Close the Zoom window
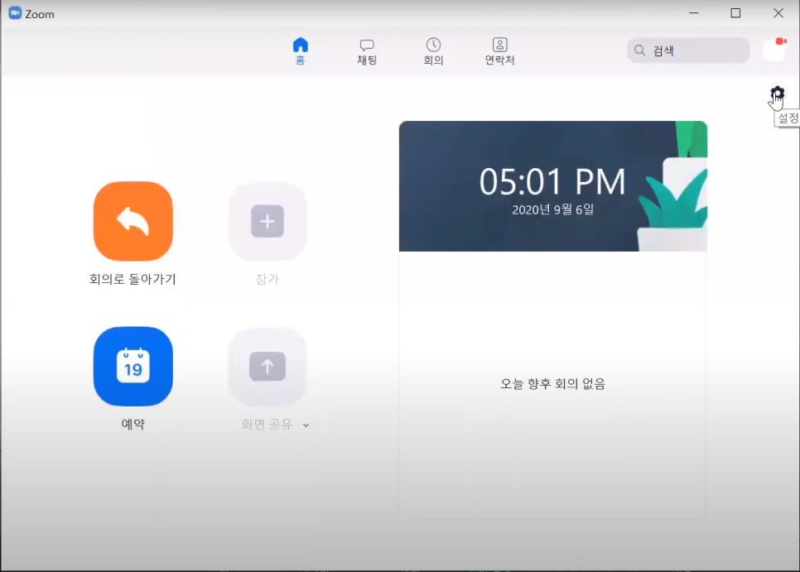Viewport: 800px width, 572px height. (778, 13)
